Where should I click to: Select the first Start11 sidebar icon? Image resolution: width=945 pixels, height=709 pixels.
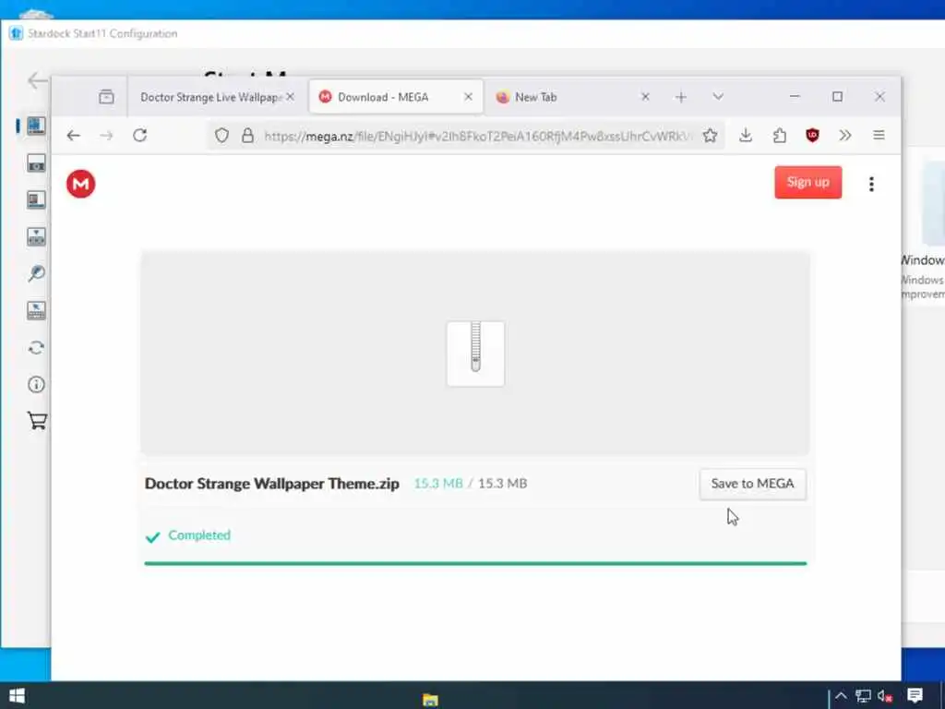(36, 126)
